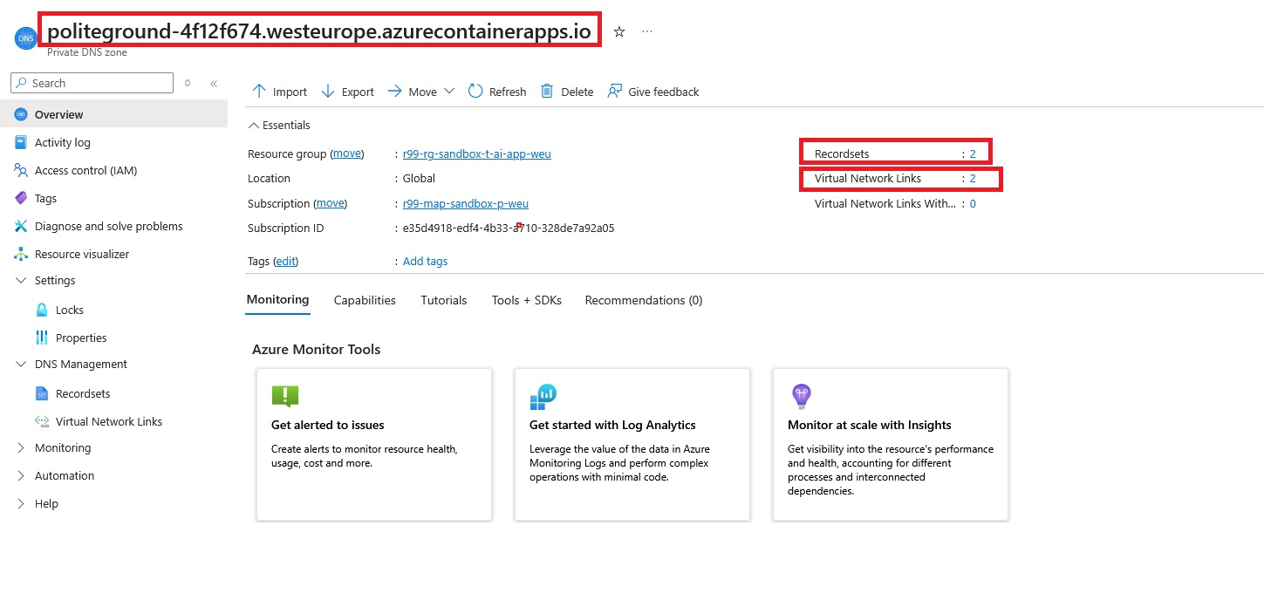Image resolution: width=1264 pixels, height=614 pixels.
Task: Click the Refresh toolbar button
Action: (497, 92)
